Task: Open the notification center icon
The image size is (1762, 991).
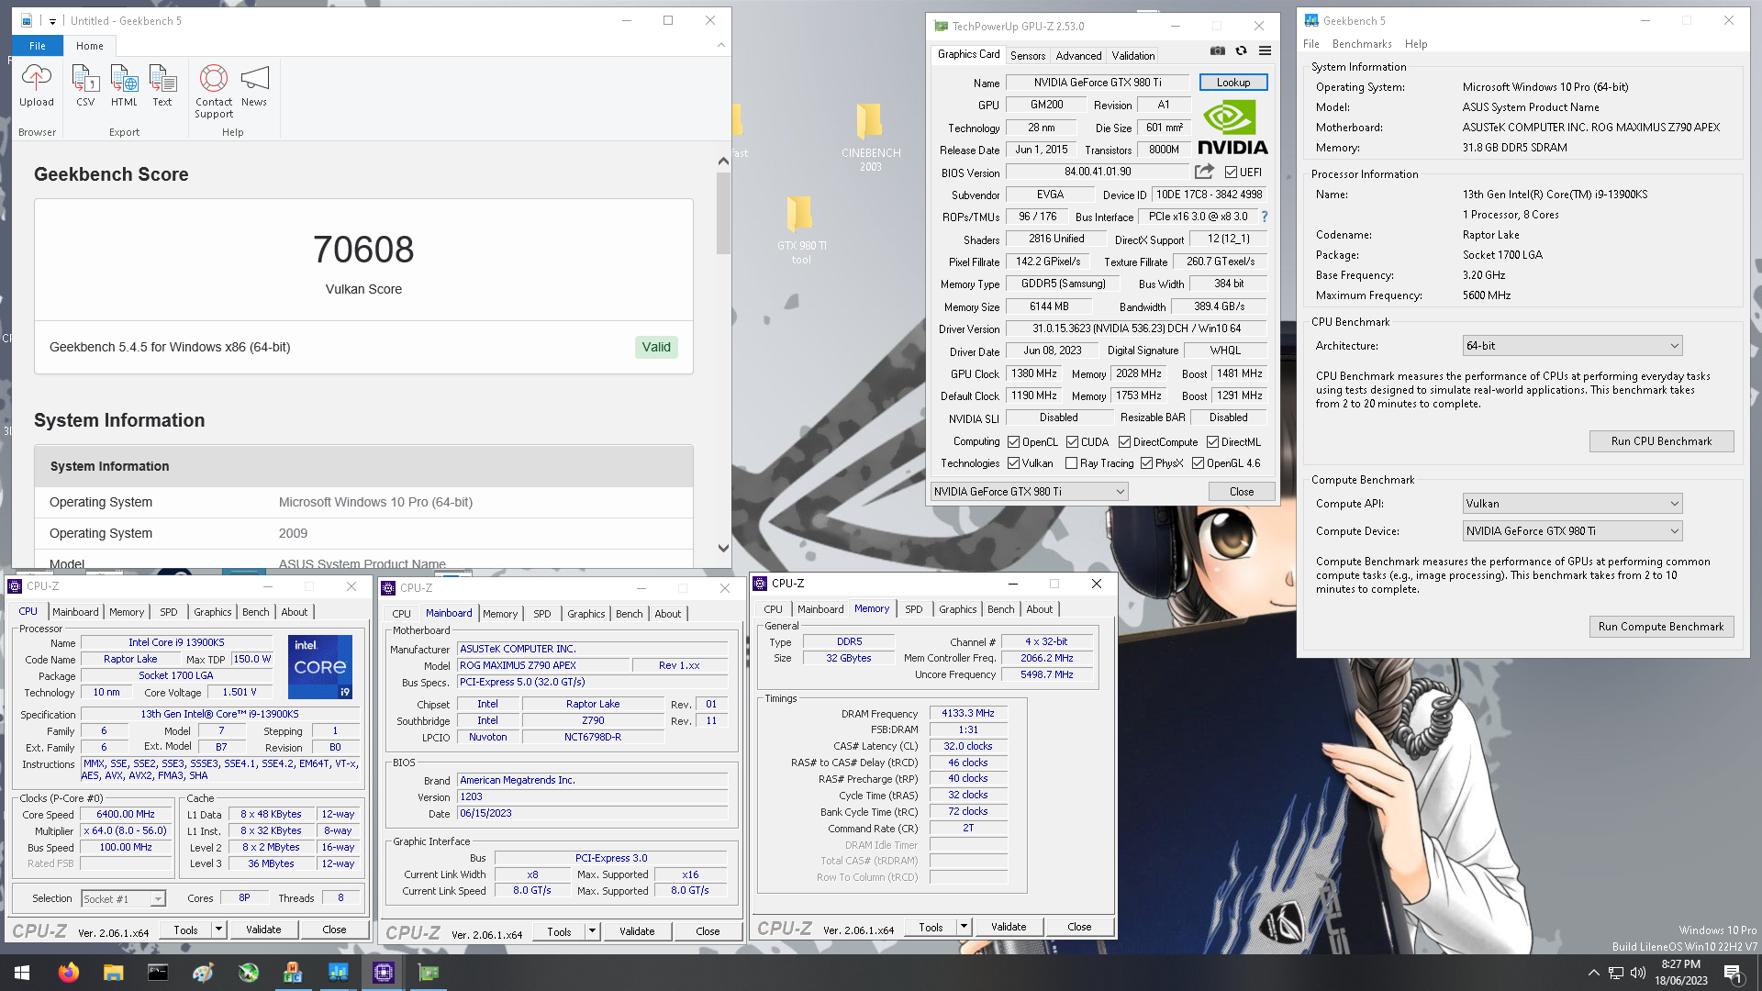Action: [1733, 973]
